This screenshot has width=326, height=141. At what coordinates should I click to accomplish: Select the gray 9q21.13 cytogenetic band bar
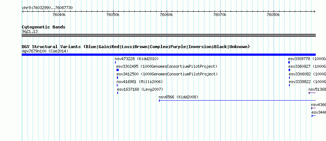(168, 35)
